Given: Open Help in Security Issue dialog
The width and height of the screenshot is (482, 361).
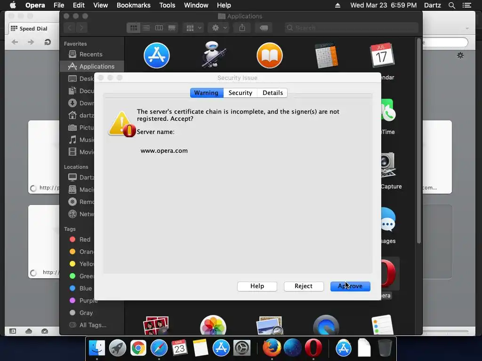Looking at the screenshot, I should click(x=257, y=286).
